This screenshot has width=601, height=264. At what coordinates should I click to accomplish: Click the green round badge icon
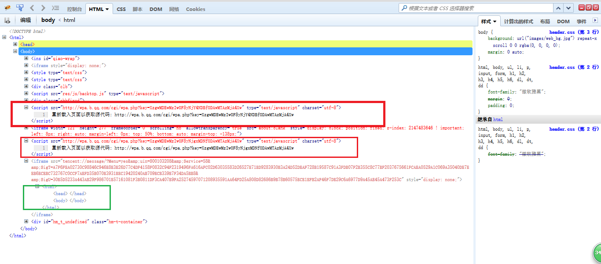point(597,253)
